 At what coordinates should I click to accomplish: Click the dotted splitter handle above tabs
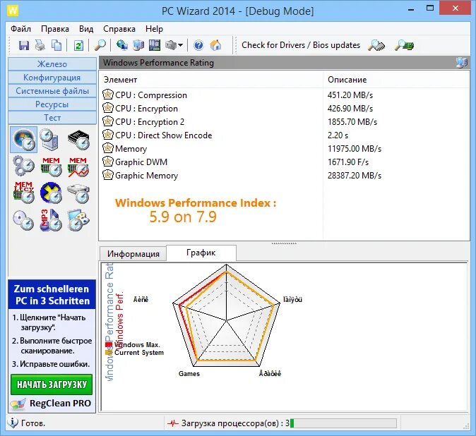tap(284, 243)
